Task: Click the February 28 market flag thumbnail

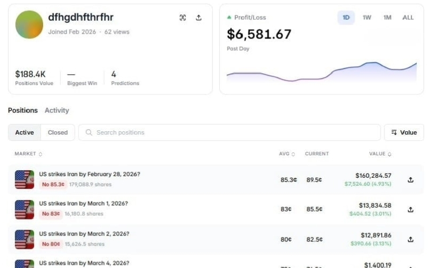Action: tap(25, 180)
